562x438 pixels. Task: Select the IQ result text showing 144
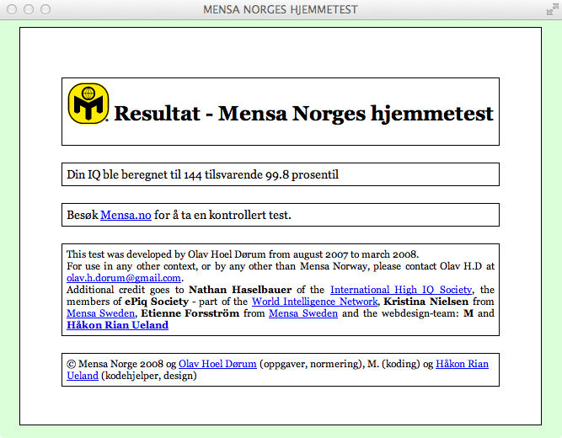click(202, 174)
